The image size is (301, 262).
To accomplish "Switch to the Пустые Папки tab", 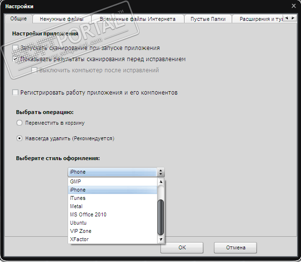I will click(x=208, y=19).
